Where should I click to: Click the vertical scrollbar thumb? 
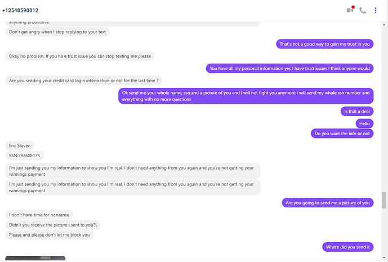pos(384,200)
